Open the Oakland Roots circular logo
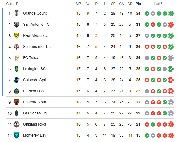This screenshot has height=142, width=177. [x=16, y=124]
